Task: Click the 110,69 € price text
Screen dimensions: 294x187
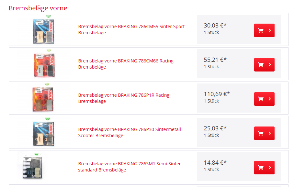Action: pyautogui.click(x=217, y=94)
